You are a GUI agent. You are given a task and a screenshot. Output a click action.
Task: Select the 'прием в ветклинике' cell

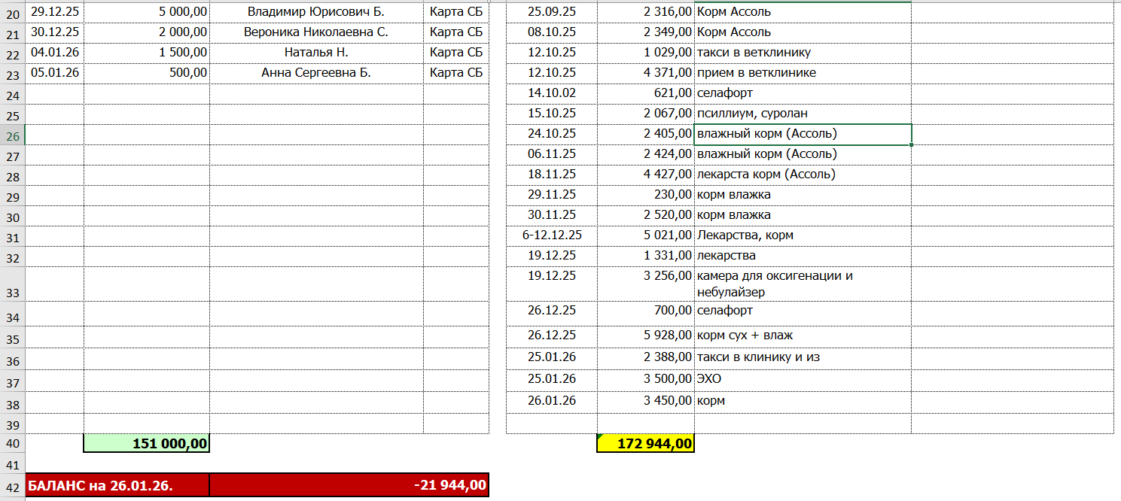tap(802, 73)
